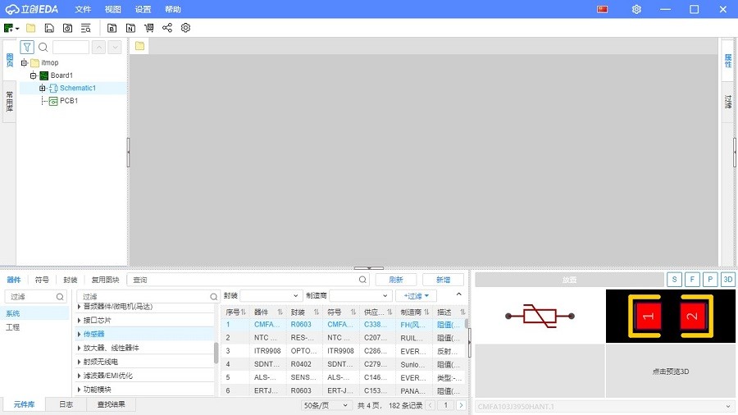738x415 pixels.
Task: Click the shopping cart order icon
Action: (148, 28)
